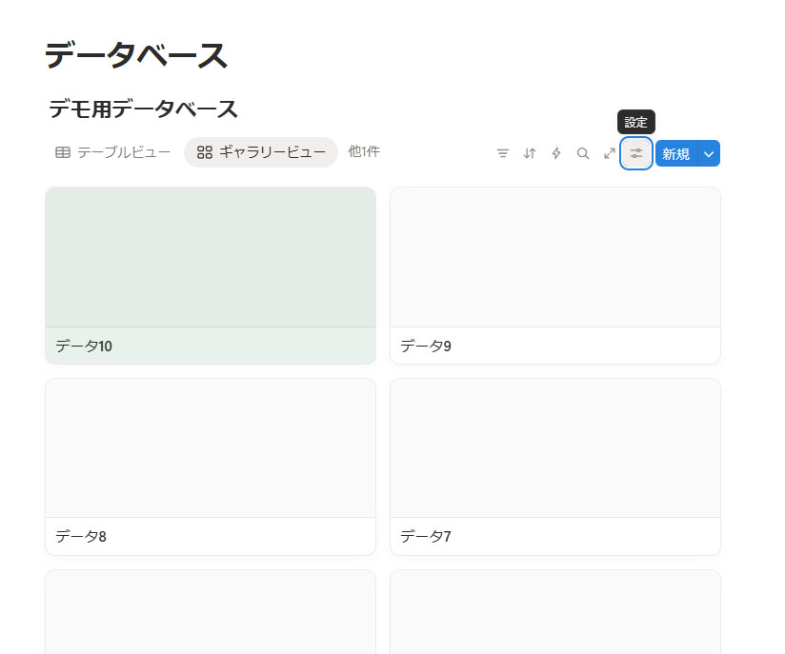Open view settings sliders icon
This screenshot has height=654, width=785.
(x=636, y=153)
